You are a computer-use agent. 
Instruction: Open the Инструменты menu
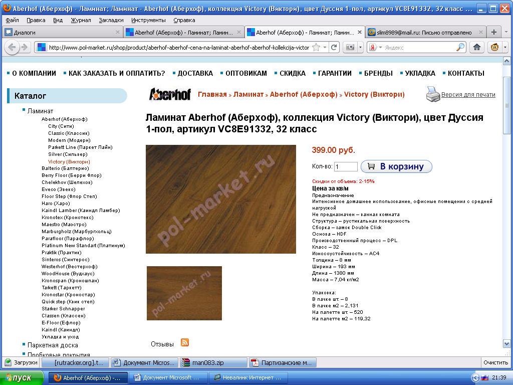point(148,20)
